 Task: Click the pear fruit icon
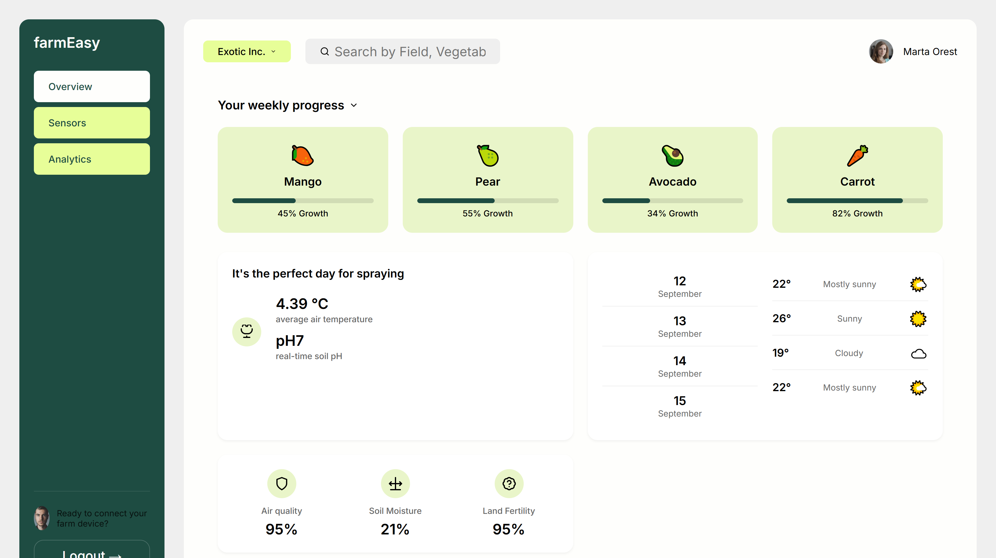pos(487,156)
